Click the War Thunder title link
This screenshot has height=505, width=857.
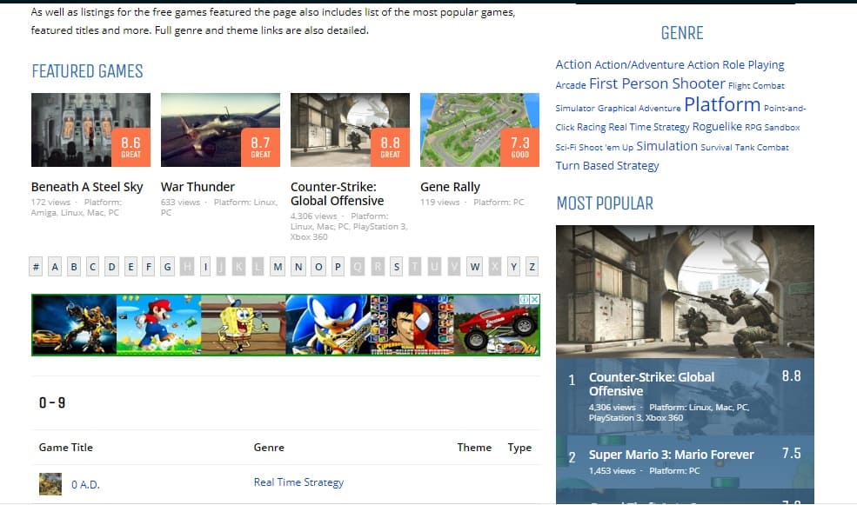198,187
